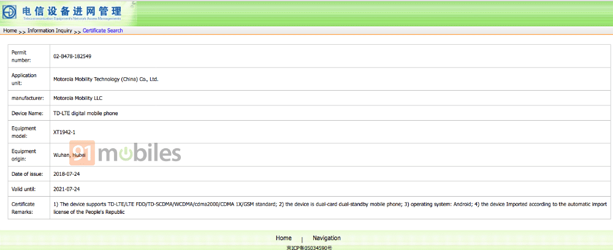Select 'Motorola Mobility LLC' manufacturer value
Viewport: 613px width, 250px height.
pos(78,98)
